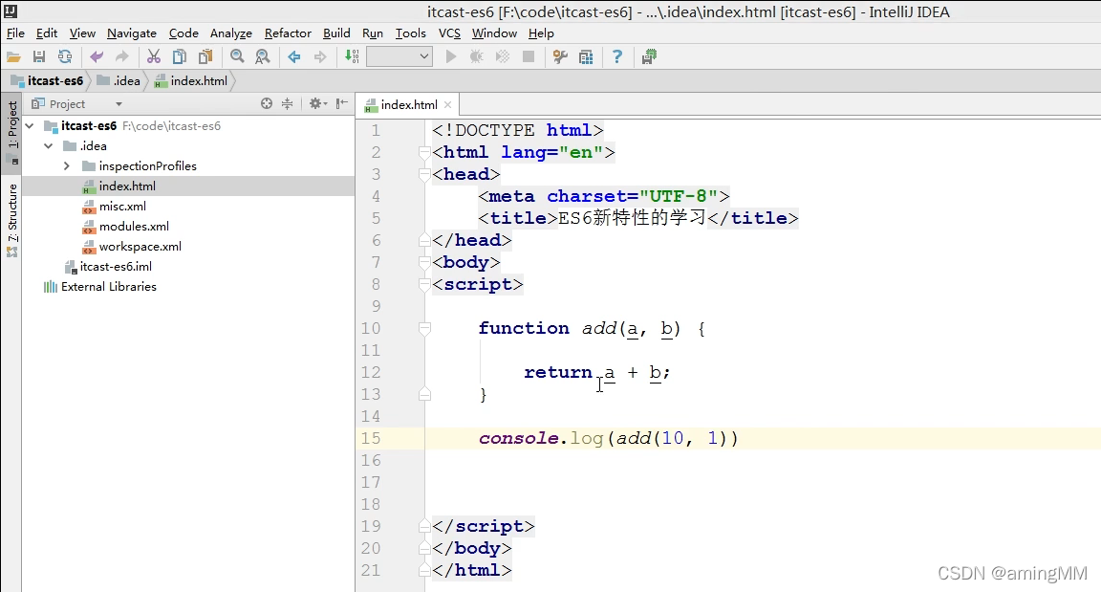Click the Run play icon
This screenshot has width=1101, height=592.
click(x=451, y=56)
